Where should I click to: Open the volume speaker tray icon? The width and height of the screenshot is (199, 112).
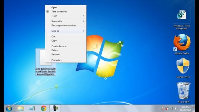click(176, 109)
